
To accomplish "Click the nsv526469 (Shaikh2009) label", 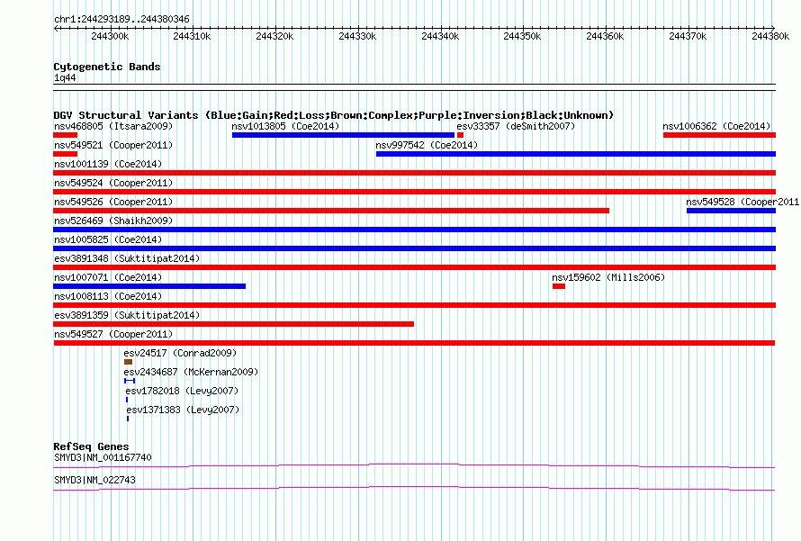I will [x=113, y=221].
